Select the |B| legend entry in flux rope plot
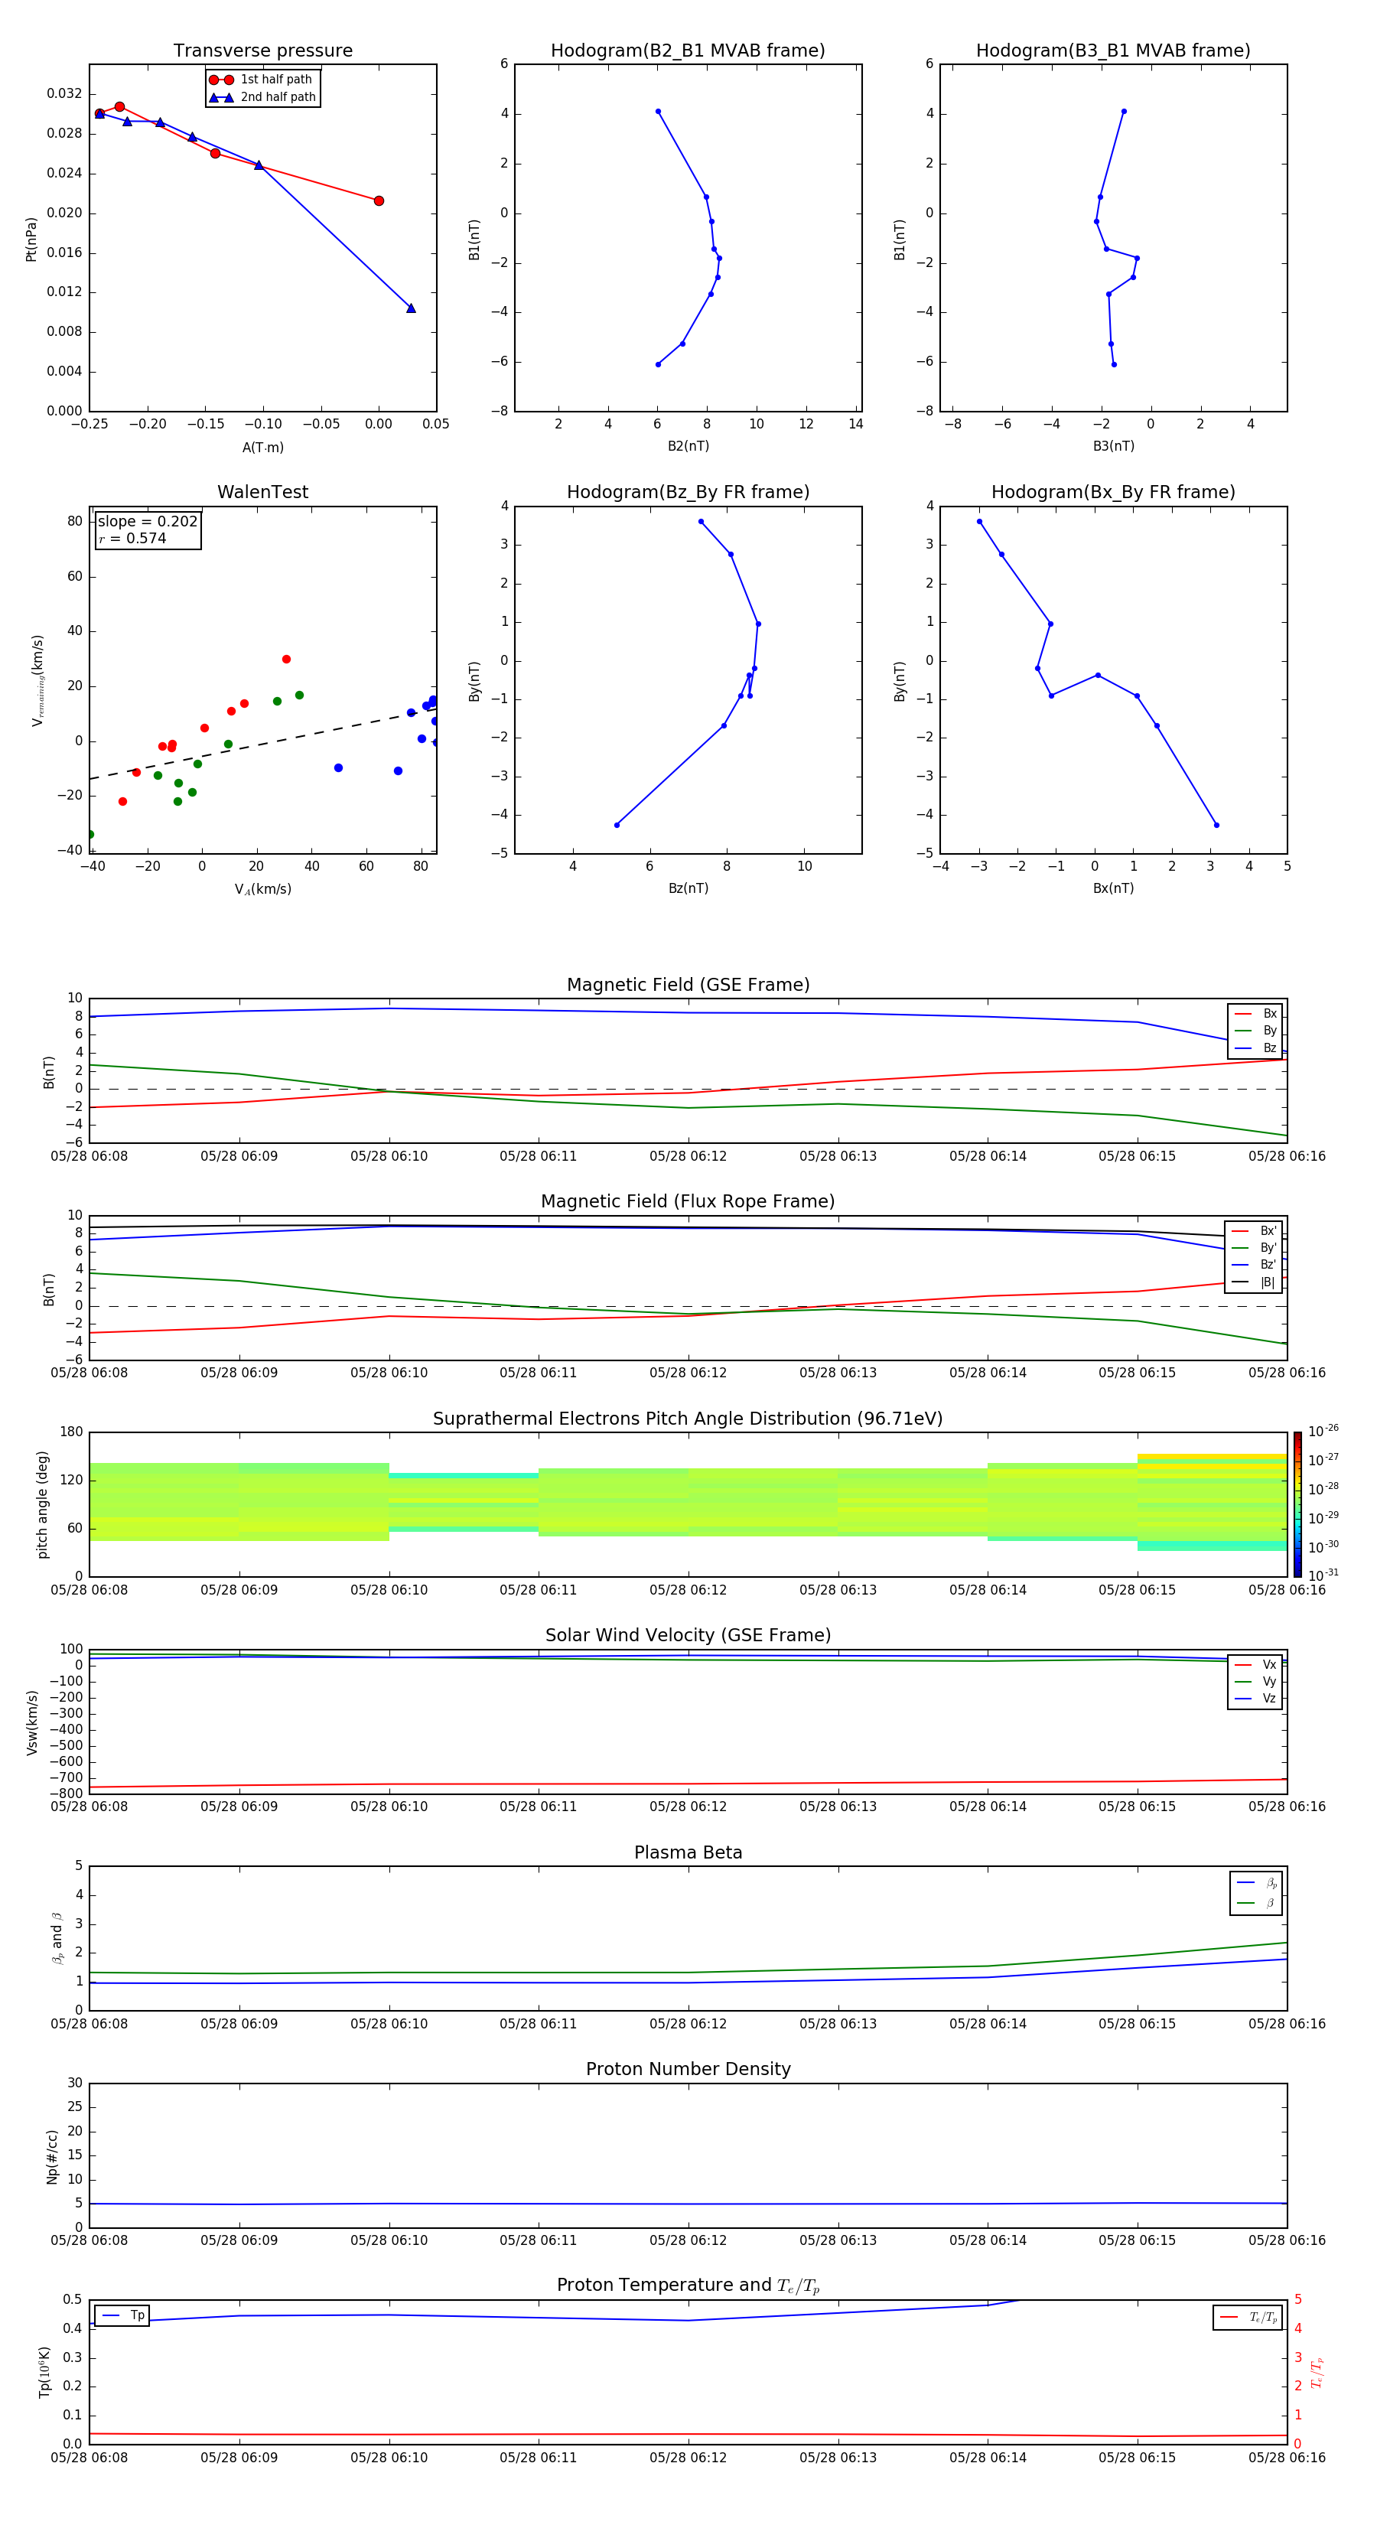Image resolution: width=1377 pixels, height=2525 pixels. click(x=1255, y=1282)
